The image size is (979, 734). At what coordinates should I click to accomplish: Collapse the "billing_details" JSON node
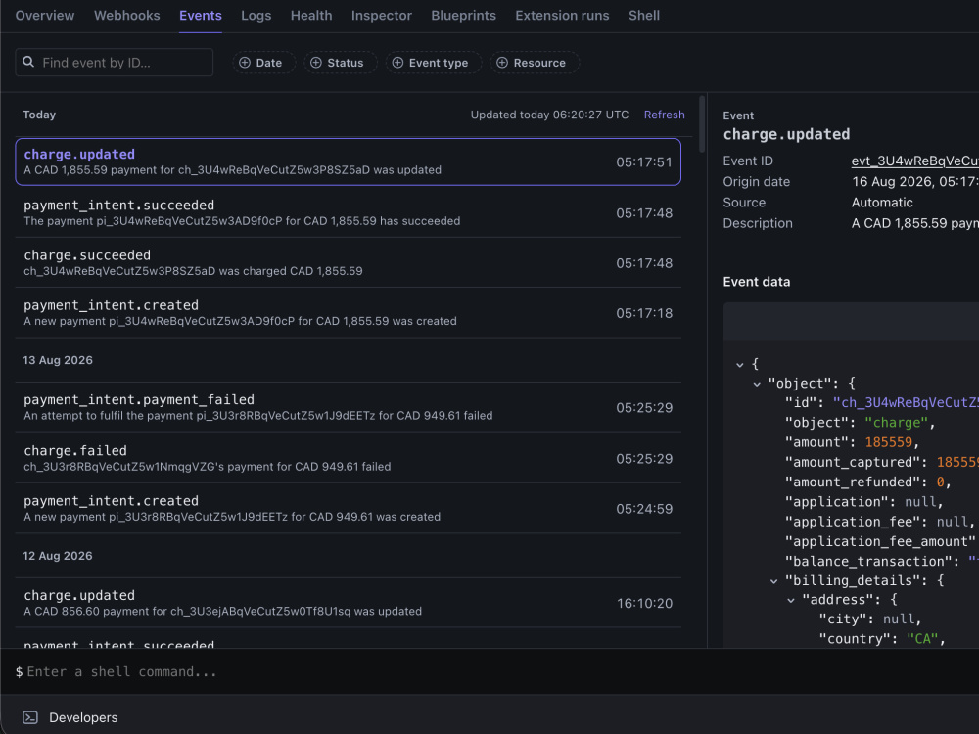(x=774, y=581)
